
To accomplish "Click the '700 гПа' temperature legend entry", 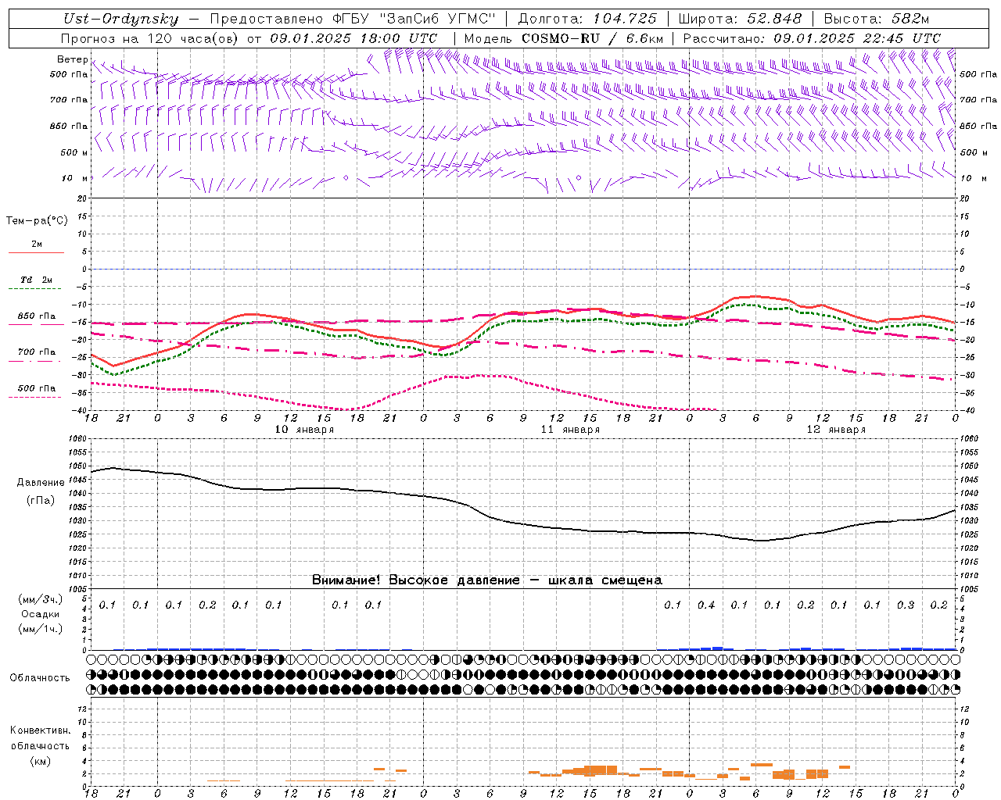I will (37, 352).
